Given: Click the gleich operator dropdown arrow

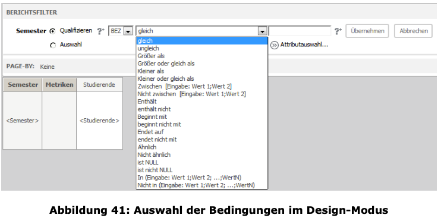Looking at the screenshot, I should pos(263,31).
